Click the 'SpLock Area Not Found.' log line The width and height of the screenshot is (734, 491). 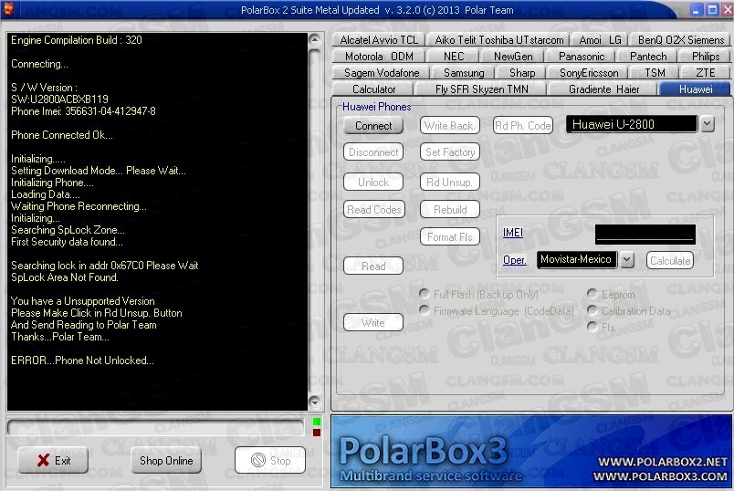click(x=65, y=277)
